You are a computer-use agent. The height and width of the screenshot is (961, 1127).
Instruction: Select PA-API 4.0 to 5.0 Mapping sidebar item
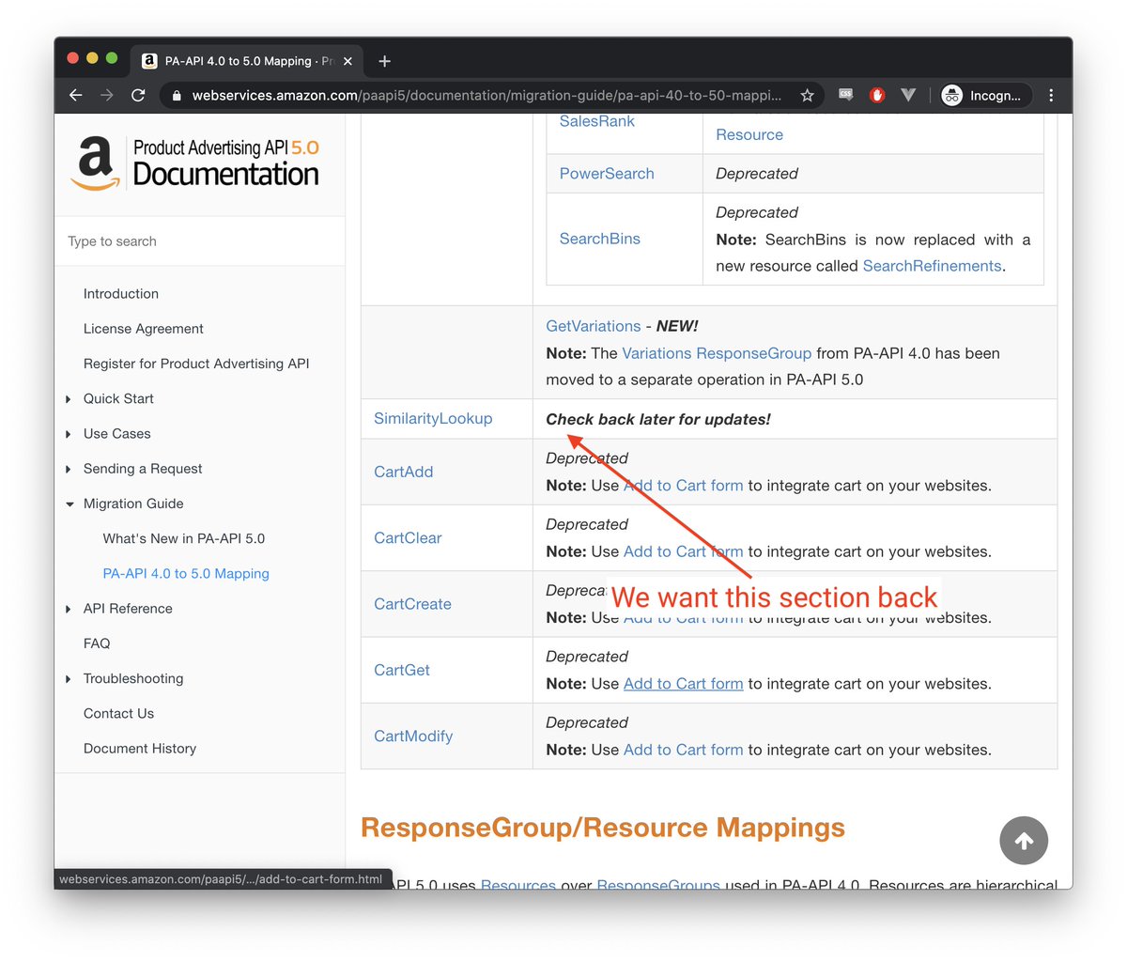pyautogui.click(x=186, y=574)
